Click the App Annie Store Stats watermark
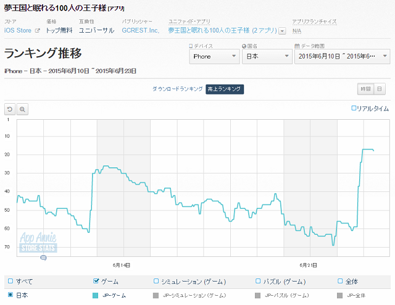The height and width of the screenshot is (305, 395). point(38,243)
